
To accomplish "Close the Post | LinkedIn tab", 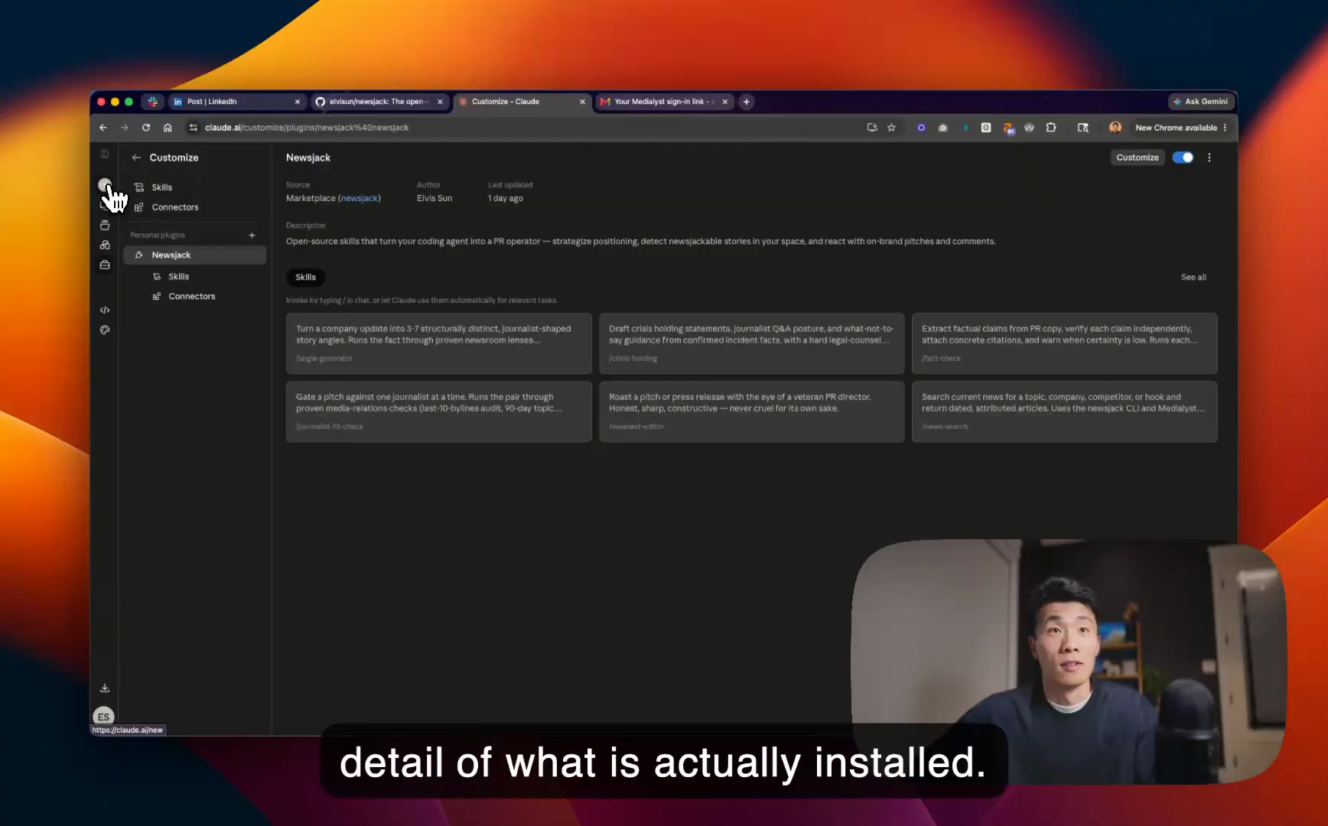I will click(298, 102).
